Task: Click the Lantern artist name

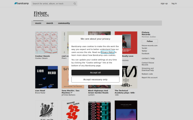Action: [91, 95]
